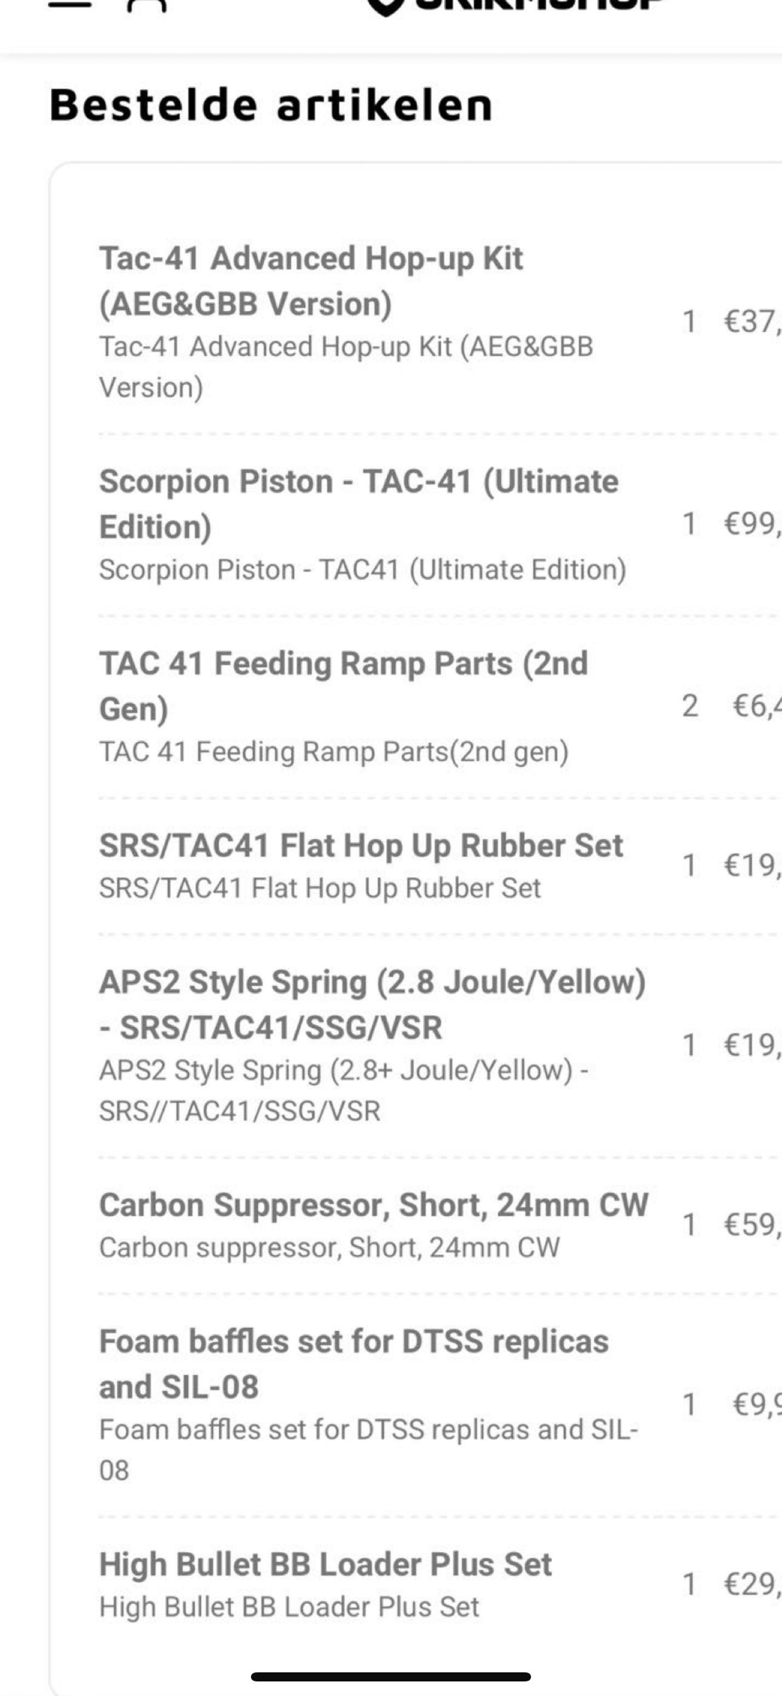View the bold Carbon Suppressor Short 24mm title
The height and width of the screenshot is (1696, 782).
coord(373,1205)
